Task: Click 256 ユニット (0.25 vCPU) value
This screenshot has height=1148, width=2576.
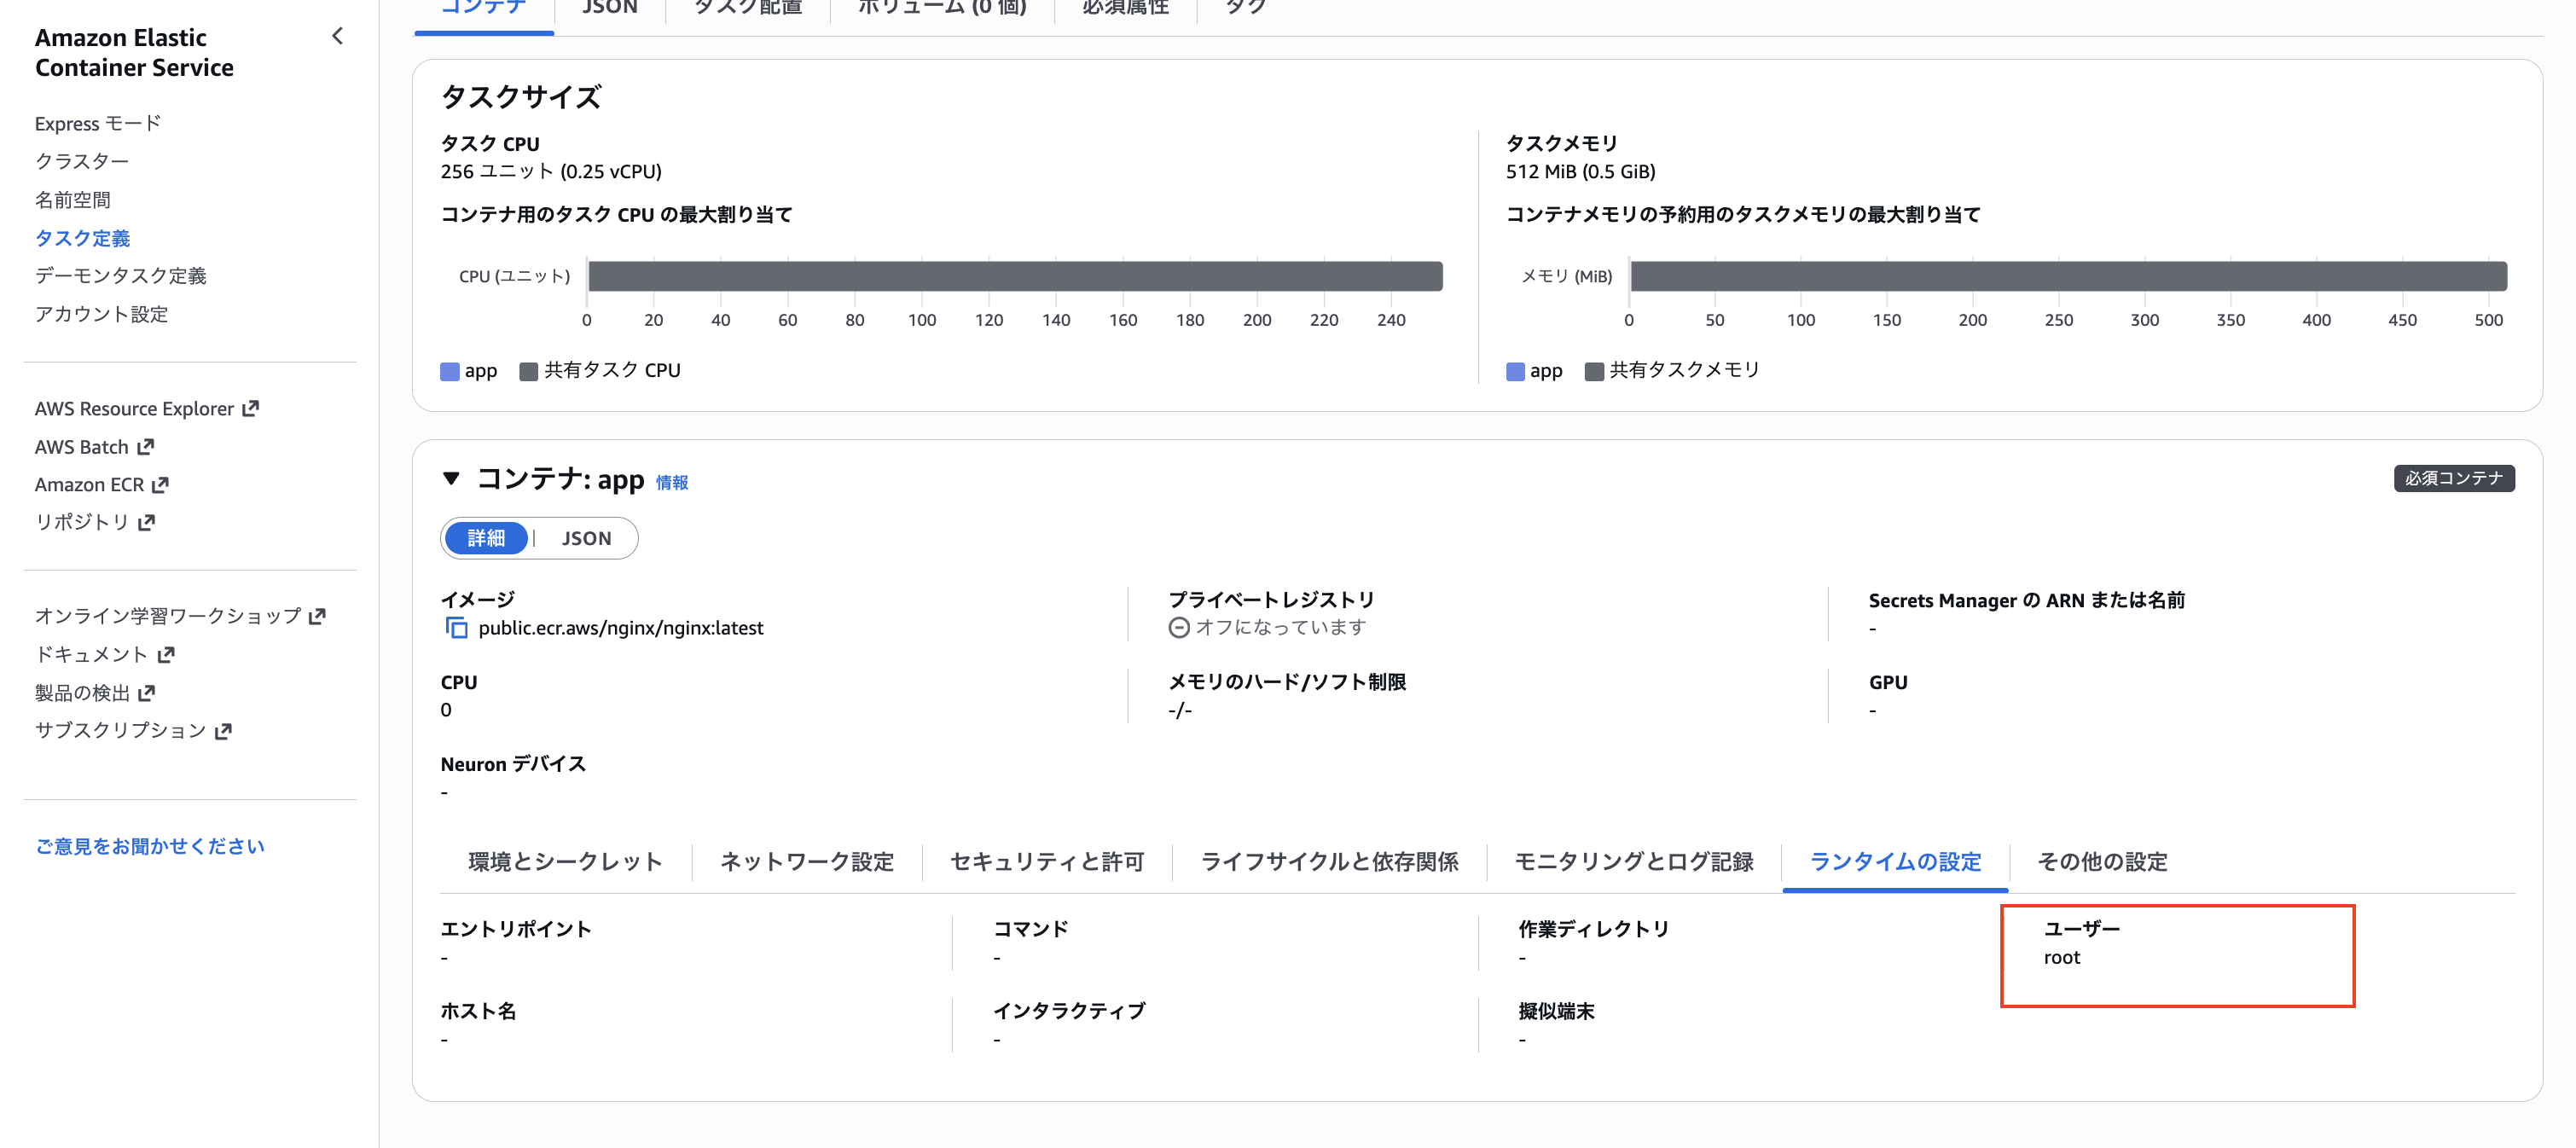Action: tap(551, 171)
